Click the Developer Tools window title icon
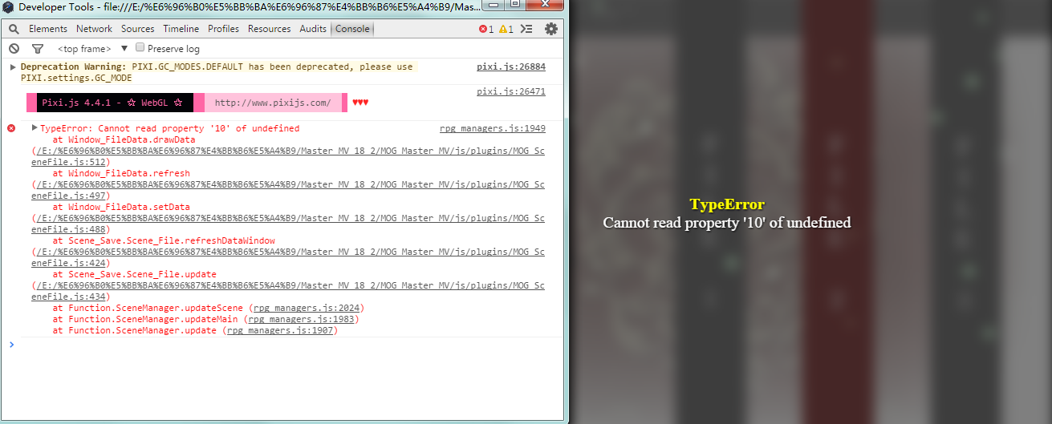The image size is (1052, 424). (8, 7)
